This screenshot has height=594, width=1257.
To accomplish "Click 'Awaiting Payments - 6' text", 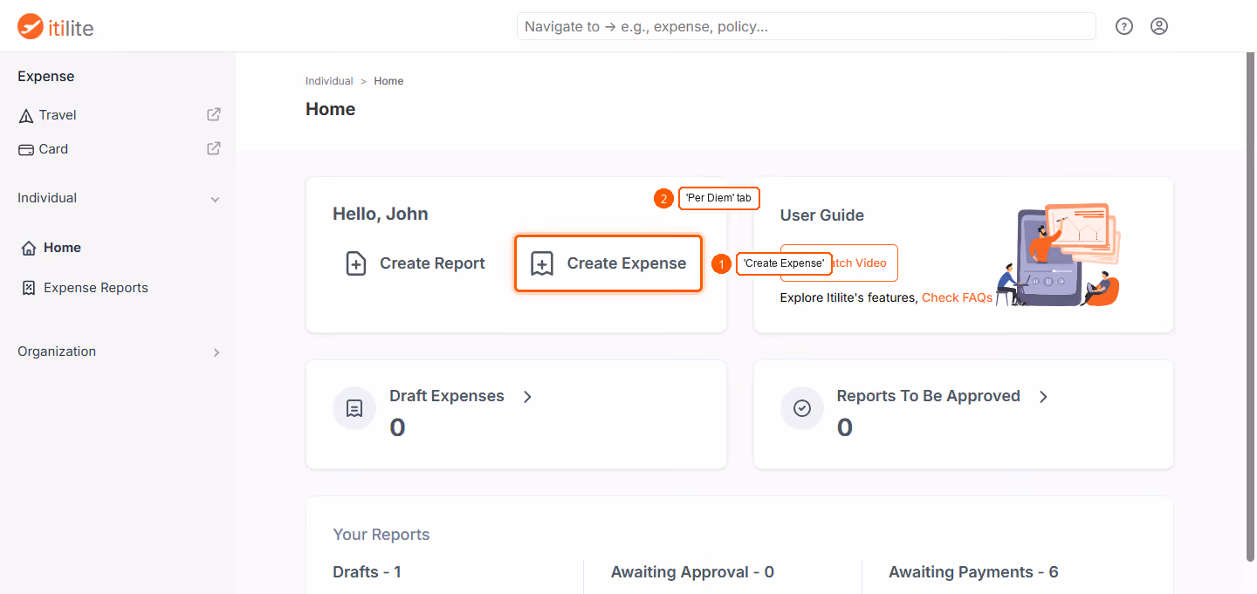I will 973,572.
